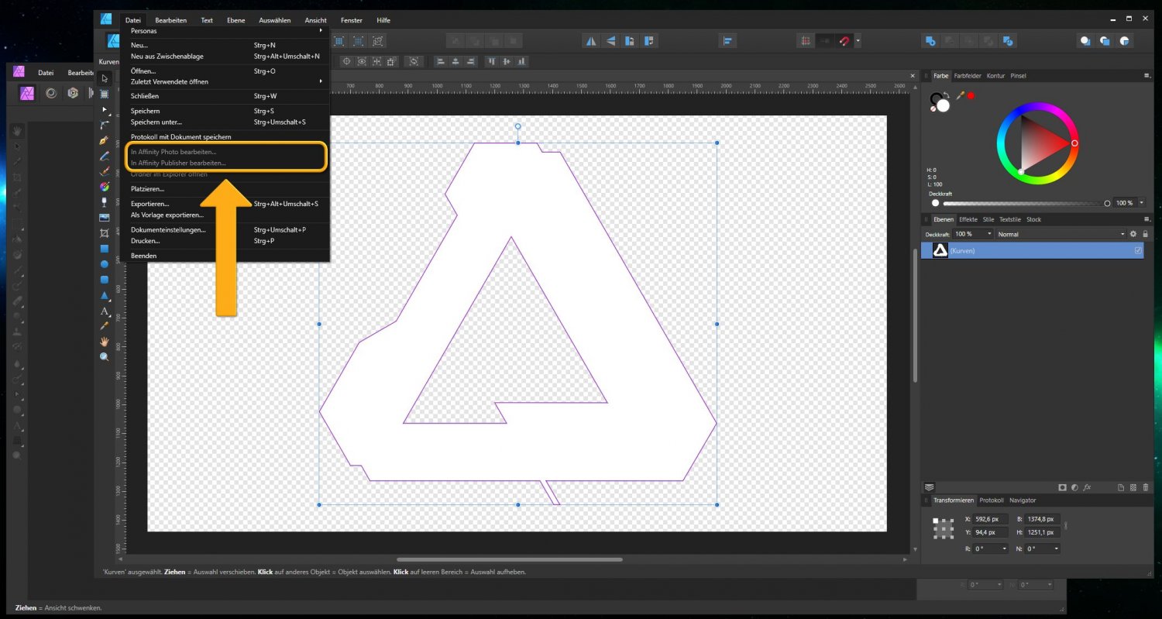Switch to the Farbfelder tab
This screenshot has height=619, width=1162.
point(968,76)
